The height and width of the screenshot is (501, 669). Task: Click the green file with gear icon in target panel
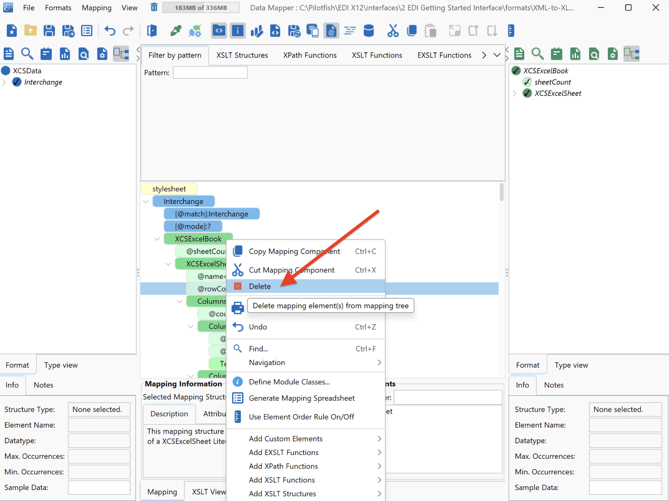coord(613,53)
